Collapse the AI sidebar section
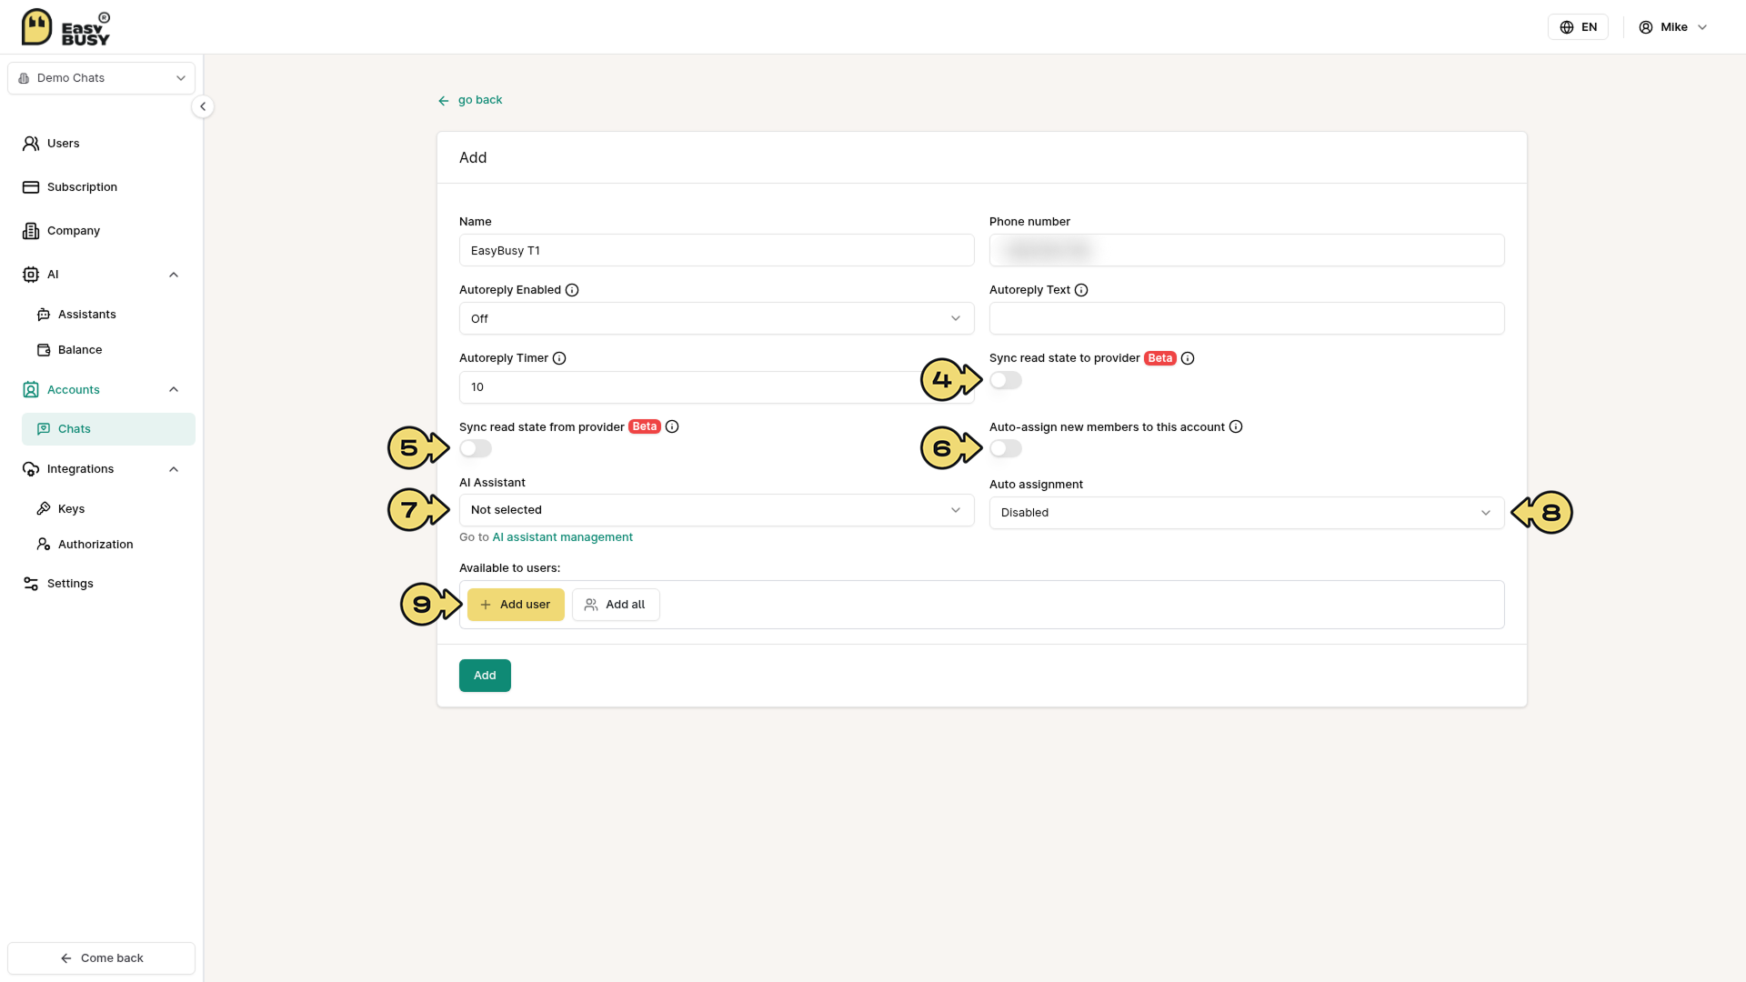1746x982 pixels. 174,275
